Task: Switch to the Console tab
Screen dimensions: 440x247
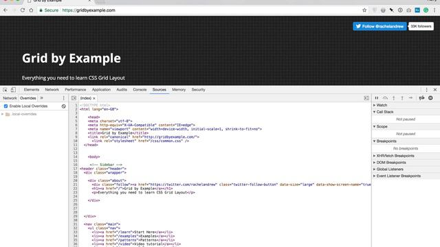Action: 140,90
